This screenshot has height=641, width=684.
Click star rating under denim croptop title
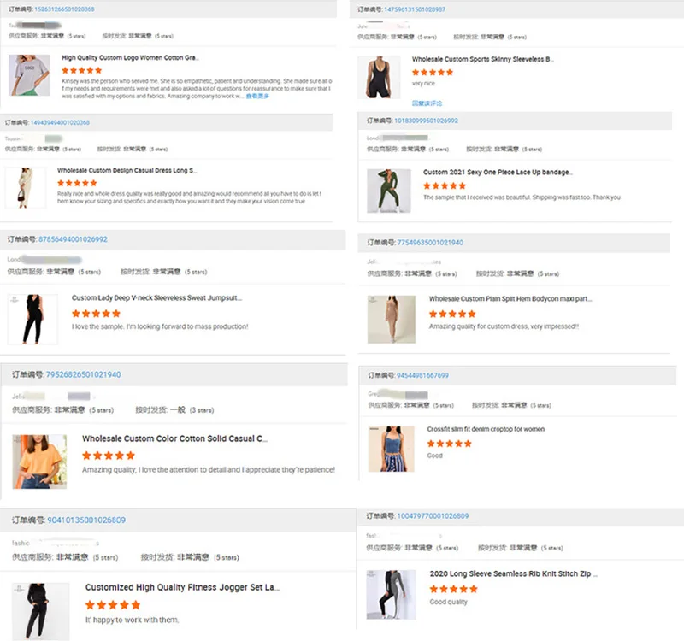click(x=450, y=444)
